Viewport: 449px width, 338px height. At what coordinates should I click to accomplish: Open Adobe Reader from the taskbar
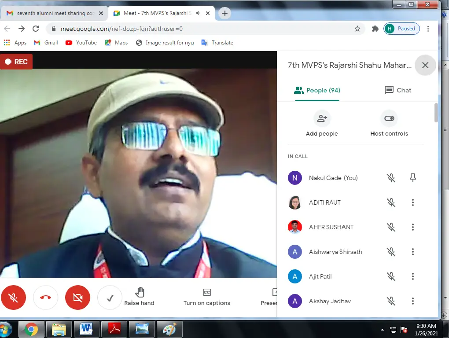pyautogui.click(x=114, y=329)
